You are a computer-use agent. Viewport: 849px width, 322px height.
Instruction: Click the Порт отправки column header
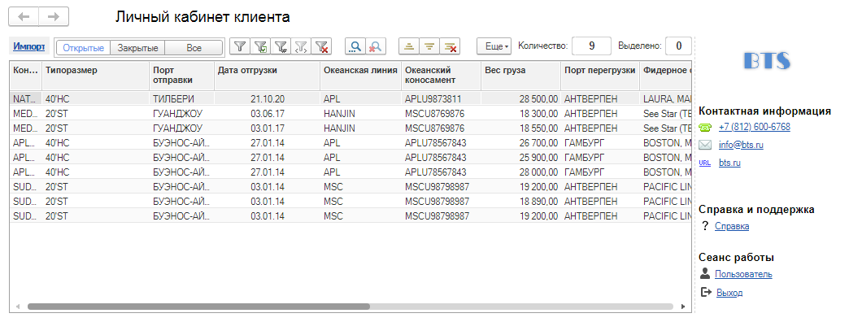[181, 76]
